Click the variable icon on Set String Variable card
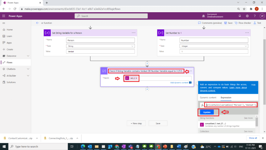This screenshot has height=150, width=266. coord(47,33)
